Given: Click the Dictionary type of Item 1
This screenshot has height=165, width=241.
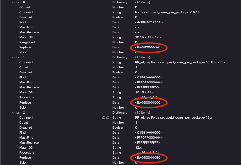Looking at the screenshot, I should pyautogui.click(x=120, y=58).
